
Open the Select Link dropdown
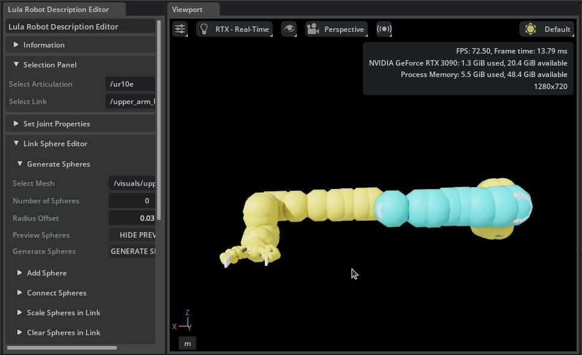[130, 102]
